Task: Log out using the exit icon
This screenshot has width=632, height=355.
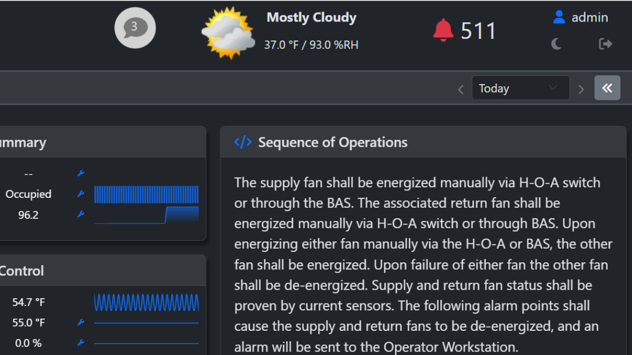Action: point(605,44)
